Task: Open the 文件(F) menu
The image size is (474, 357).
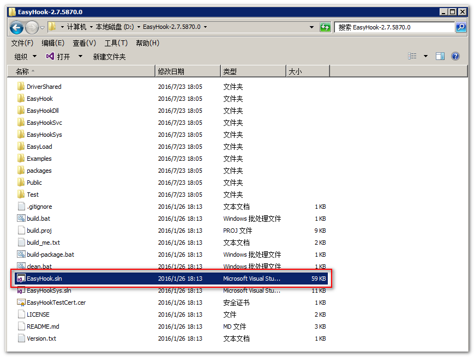Action: tap(22, 43)
